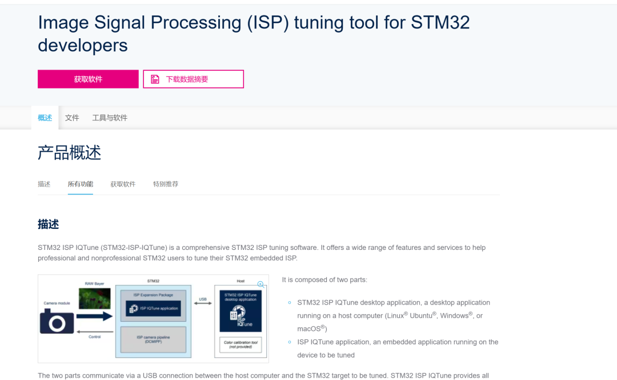The width and height of the screenshot is (617, 380).
Task: Click the magnifier zoom icon on diagram
Action: pos(261,284)
